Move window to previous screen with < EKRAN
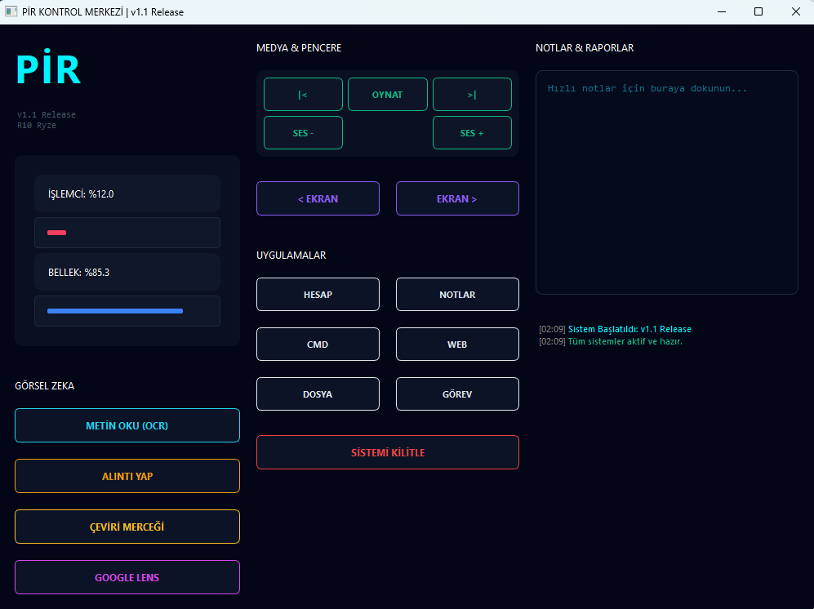 (x=318, y=198)
